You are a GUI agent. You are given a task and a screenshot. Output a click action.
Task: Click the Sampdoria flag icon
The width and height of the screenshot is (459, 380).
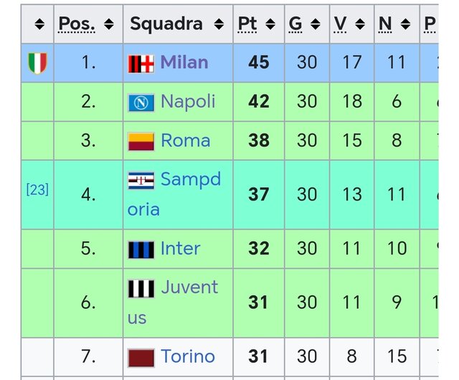click(x=141, y=180)
